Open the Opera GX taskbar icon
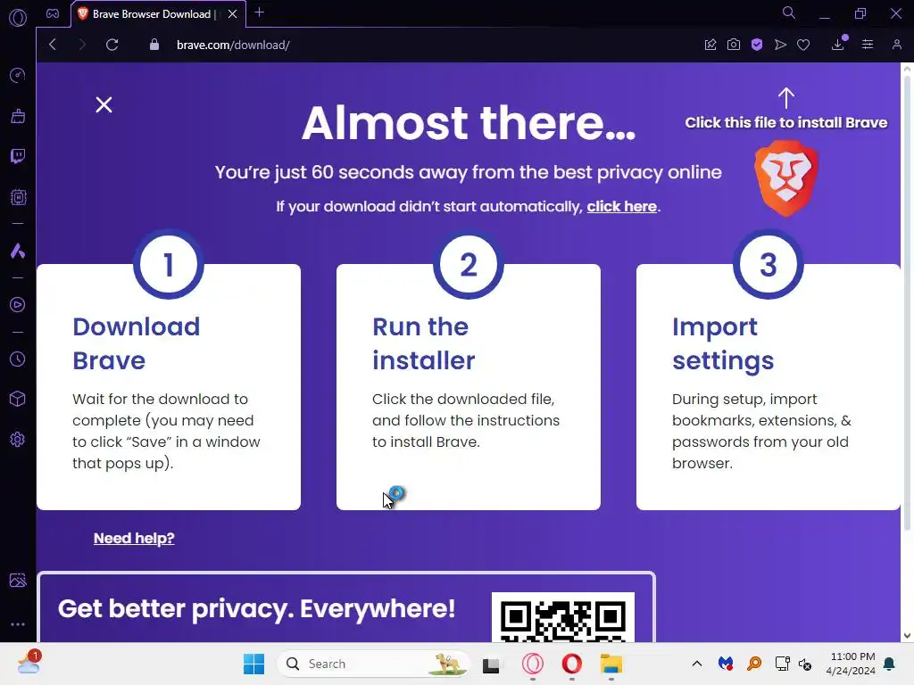 point(532,664)
